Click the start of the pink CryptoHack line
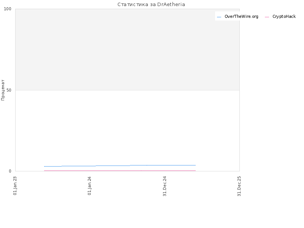This screenshot has height=228, width=304. tap(44, 171)
